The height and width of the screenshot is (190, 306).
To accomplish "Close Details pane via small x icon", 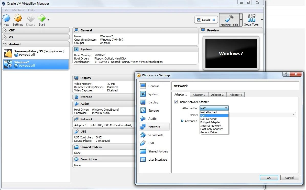I will tap(214, 20).
